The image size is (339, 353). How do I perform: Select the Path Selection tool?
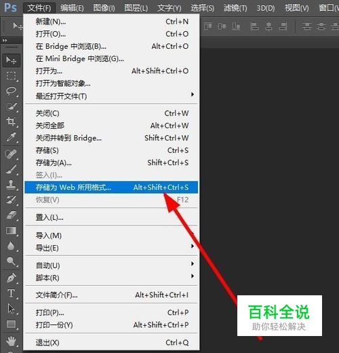[11, 309]
